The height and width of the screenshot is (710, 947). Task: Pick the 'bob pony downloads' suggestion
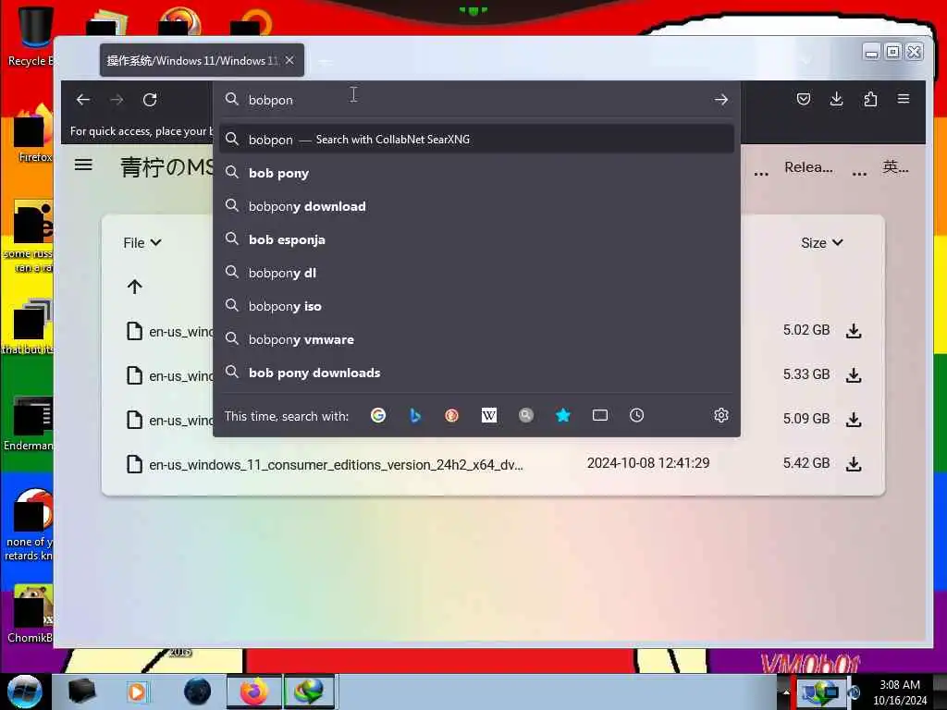click(x=476, y=373)
